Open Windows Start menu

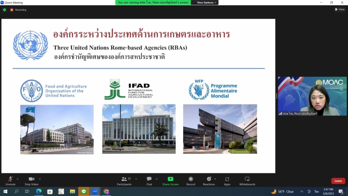pyautogui.click(x=5, y=191)
